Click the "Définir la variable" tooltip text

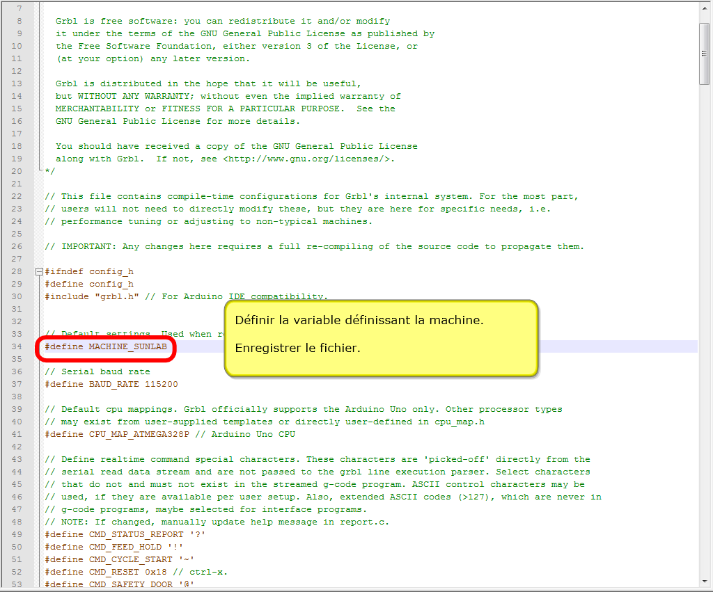(359, 321)
